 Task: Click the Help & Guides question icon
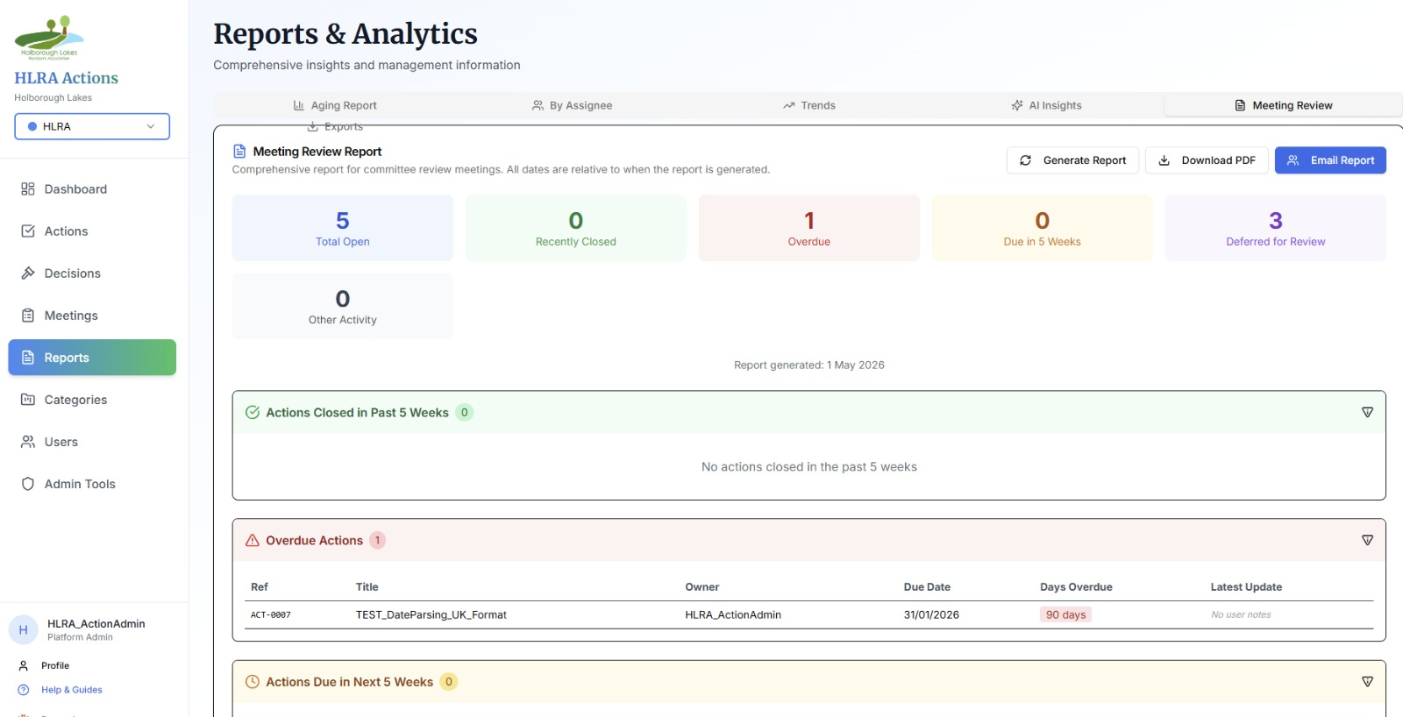pyautogui.click(x=24, y=690)
